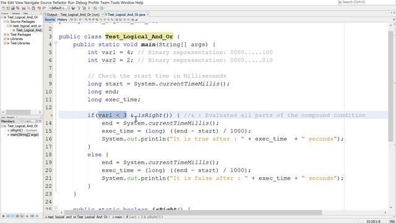
Task: Click the editor vertical scrollbar
Action: click(390, 86)
